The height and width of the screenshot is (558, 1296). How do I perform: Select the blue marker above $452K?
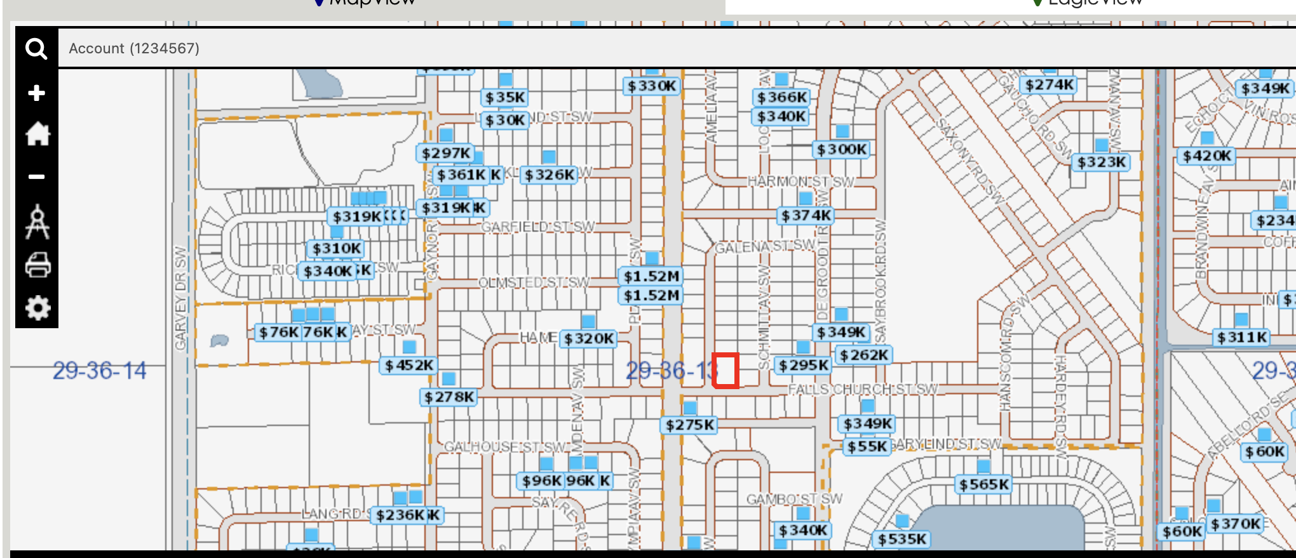coord(409,347)
